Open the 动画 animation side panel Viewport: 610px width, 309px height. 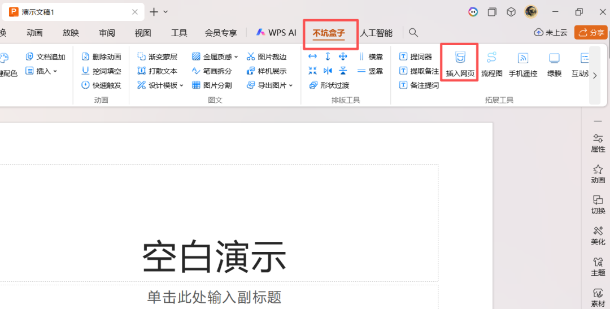coord(598,174)
